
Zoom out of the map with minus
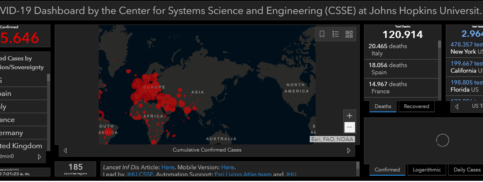350,127
